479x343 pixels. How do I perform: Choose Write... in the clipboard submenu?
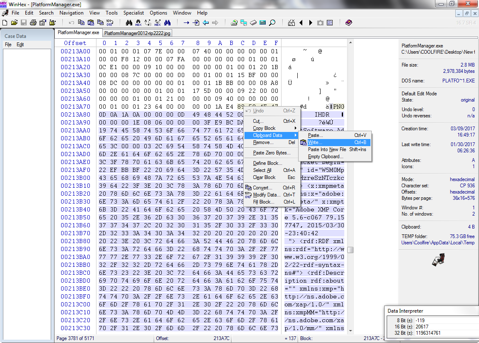click(x=335, y=142)
